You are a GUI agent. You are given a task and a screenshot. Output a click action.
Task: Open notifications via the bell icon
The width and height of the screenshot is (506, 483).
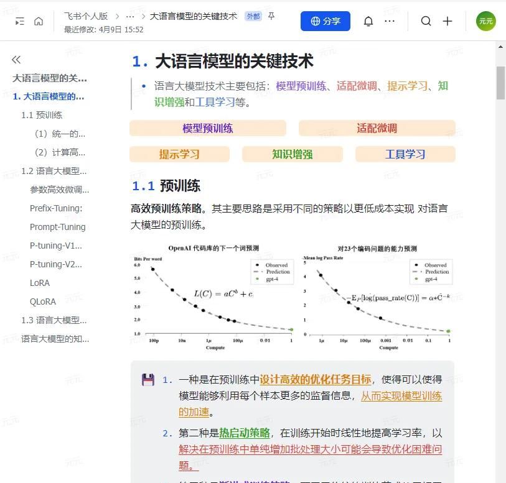(368, 21)
